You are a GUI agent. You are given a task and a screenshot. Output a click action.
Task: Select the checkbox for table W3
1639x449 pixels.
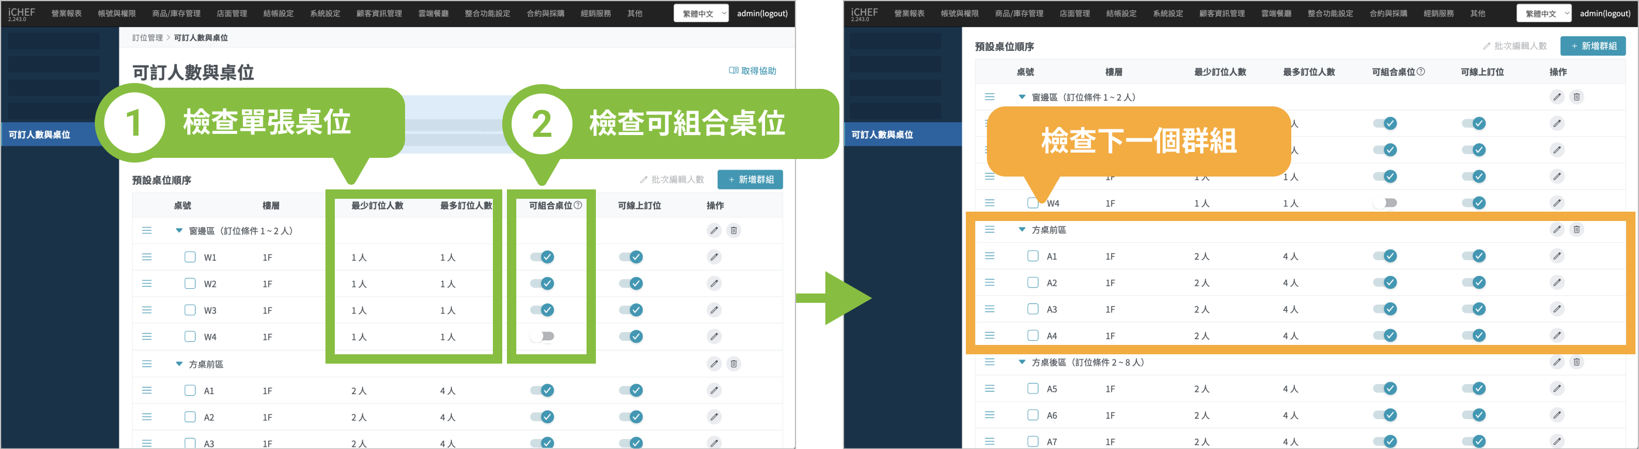tap(190, 310)
